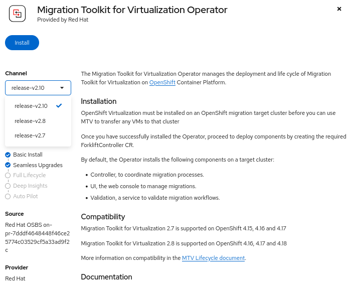The width and height of the screenshot is (350, 282).
Task: Open the OpenShift link
Action: tap(162, 82)
